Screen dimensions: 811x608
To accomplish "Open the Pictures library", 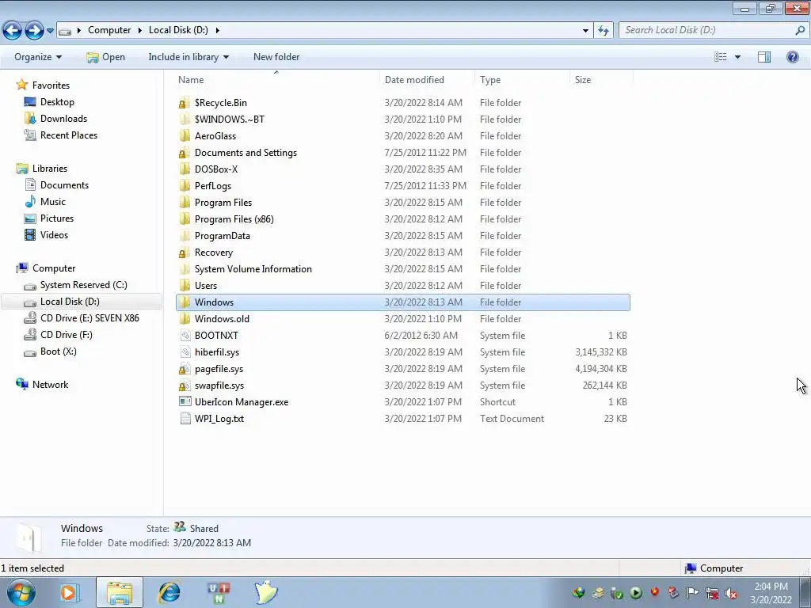I will point(57,218).
